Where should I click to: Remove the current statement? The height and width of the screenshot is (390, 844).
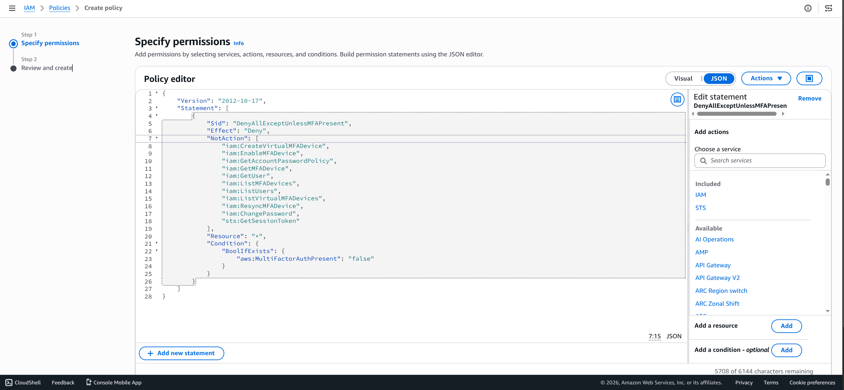click(x=809, y=98)
